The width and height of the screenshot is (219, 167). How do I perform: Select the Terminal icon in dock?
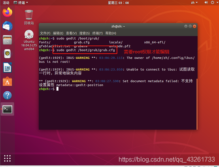(8, 109)
